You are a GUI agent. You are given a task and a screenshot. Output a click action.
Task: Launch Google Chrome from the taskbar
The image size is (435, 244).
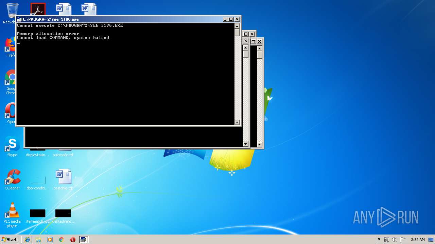[61, 240]
